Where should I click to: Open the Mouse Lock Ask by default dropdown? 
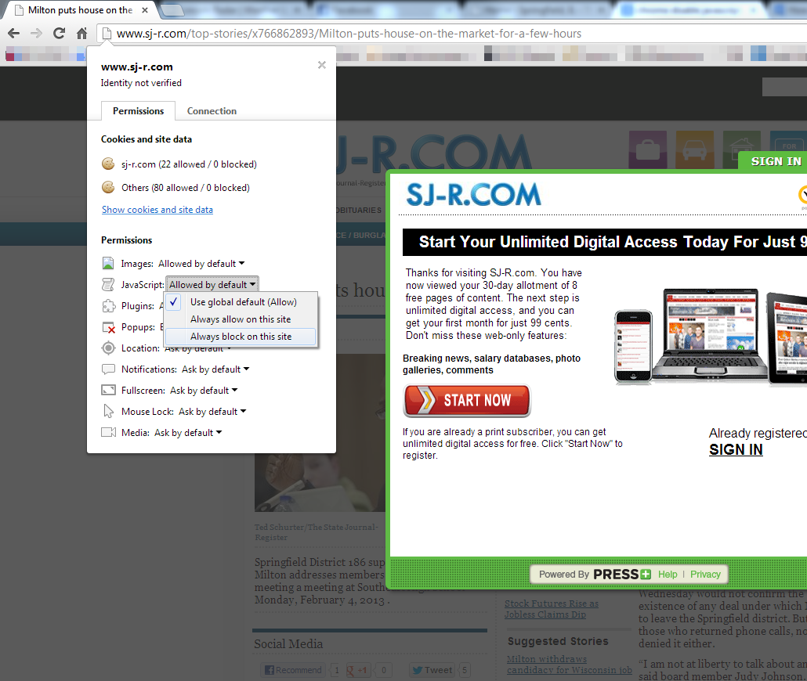pos(212,412)
